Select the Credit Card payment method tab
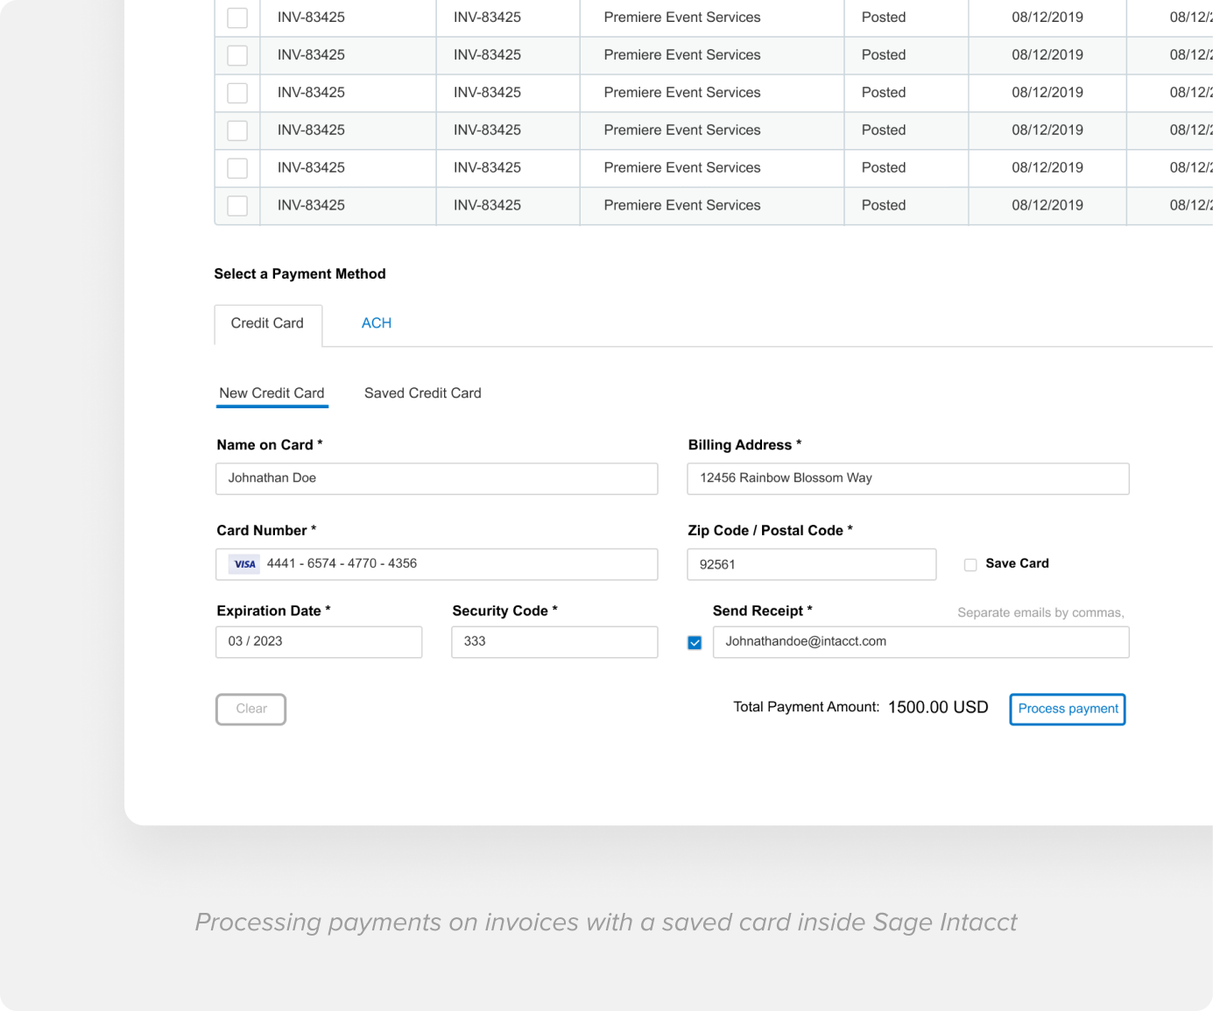Viewport: 1213px width, 1011px height. point(268,323)
